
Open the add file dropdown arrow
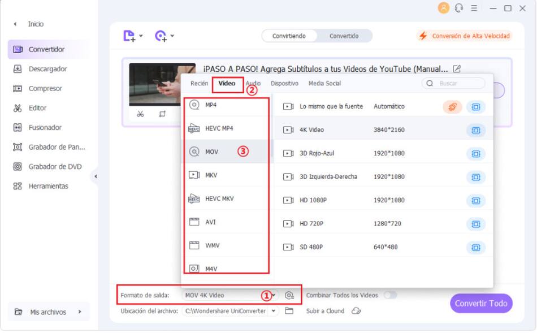(141, 36)
